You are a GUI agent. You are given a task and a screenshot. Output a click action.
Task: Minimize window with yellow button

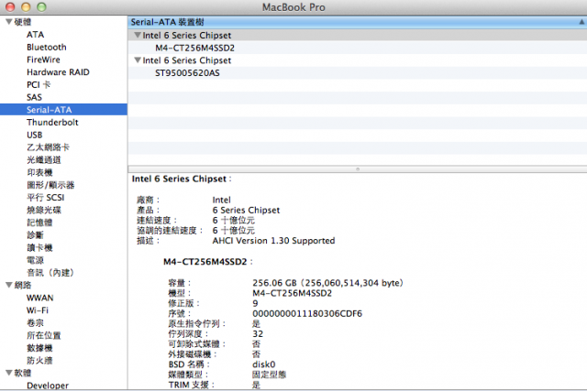[26, 6]
